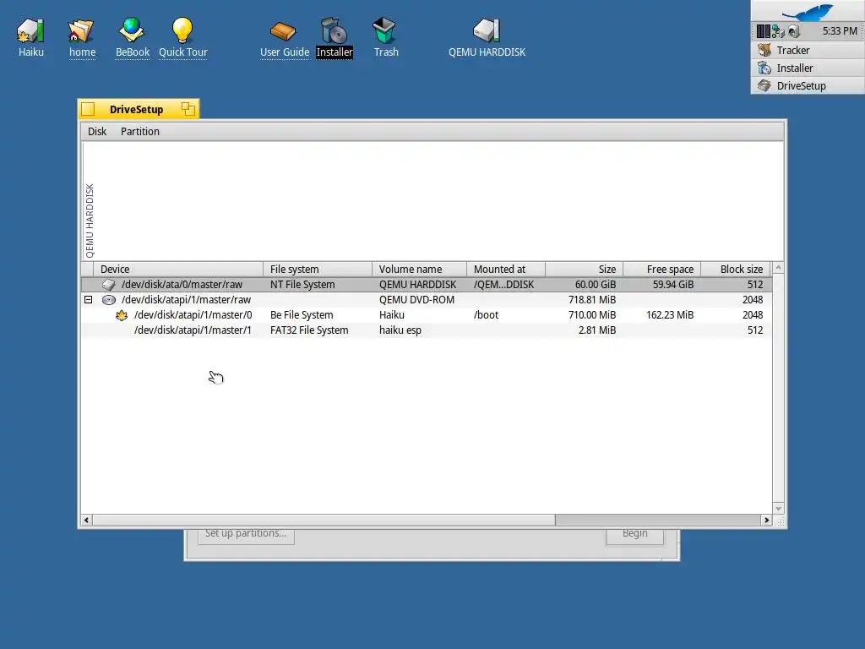Click the DVD-ROM disc icon in device list

coord(109,300)
